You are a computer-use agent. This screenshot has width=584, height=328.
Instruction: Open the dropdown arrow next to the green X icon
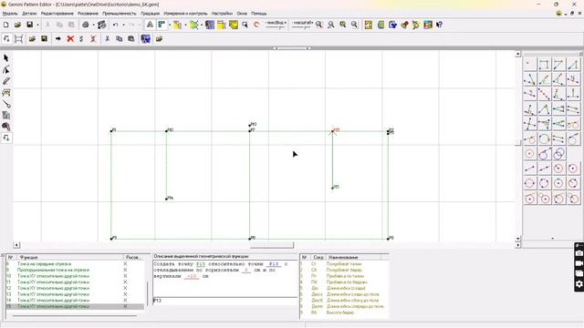coord(202,26)
